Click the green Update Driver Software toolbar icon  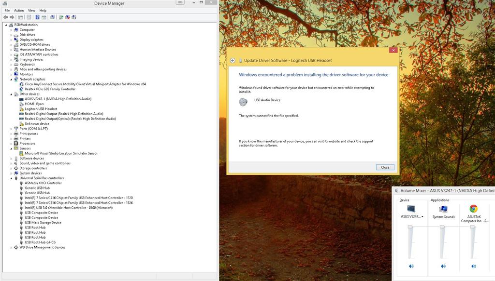click(x=61, y=17)
